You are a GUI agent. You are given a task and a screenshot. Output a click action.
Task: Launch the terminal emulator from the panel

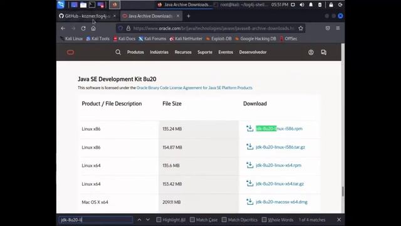point(92,5)
